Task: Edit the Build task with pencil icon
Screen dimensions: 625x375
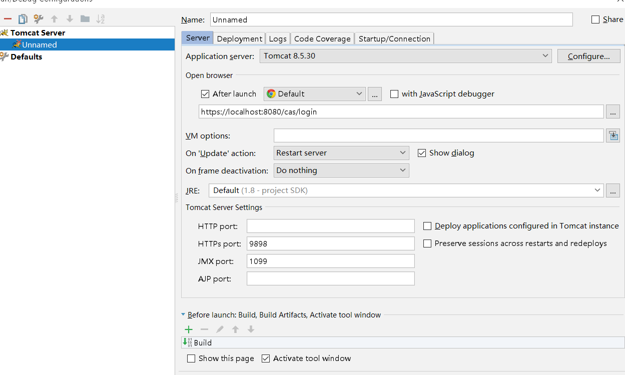Action: [x=220, y=329]
